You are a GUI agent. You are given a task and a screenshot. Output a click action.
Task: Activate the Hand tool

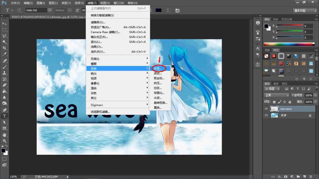4,135
